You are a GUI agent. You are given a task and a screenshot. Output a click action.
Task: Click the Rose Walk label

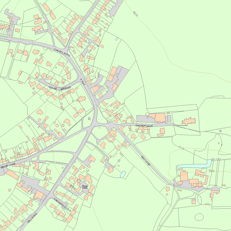tap(85, 187)
